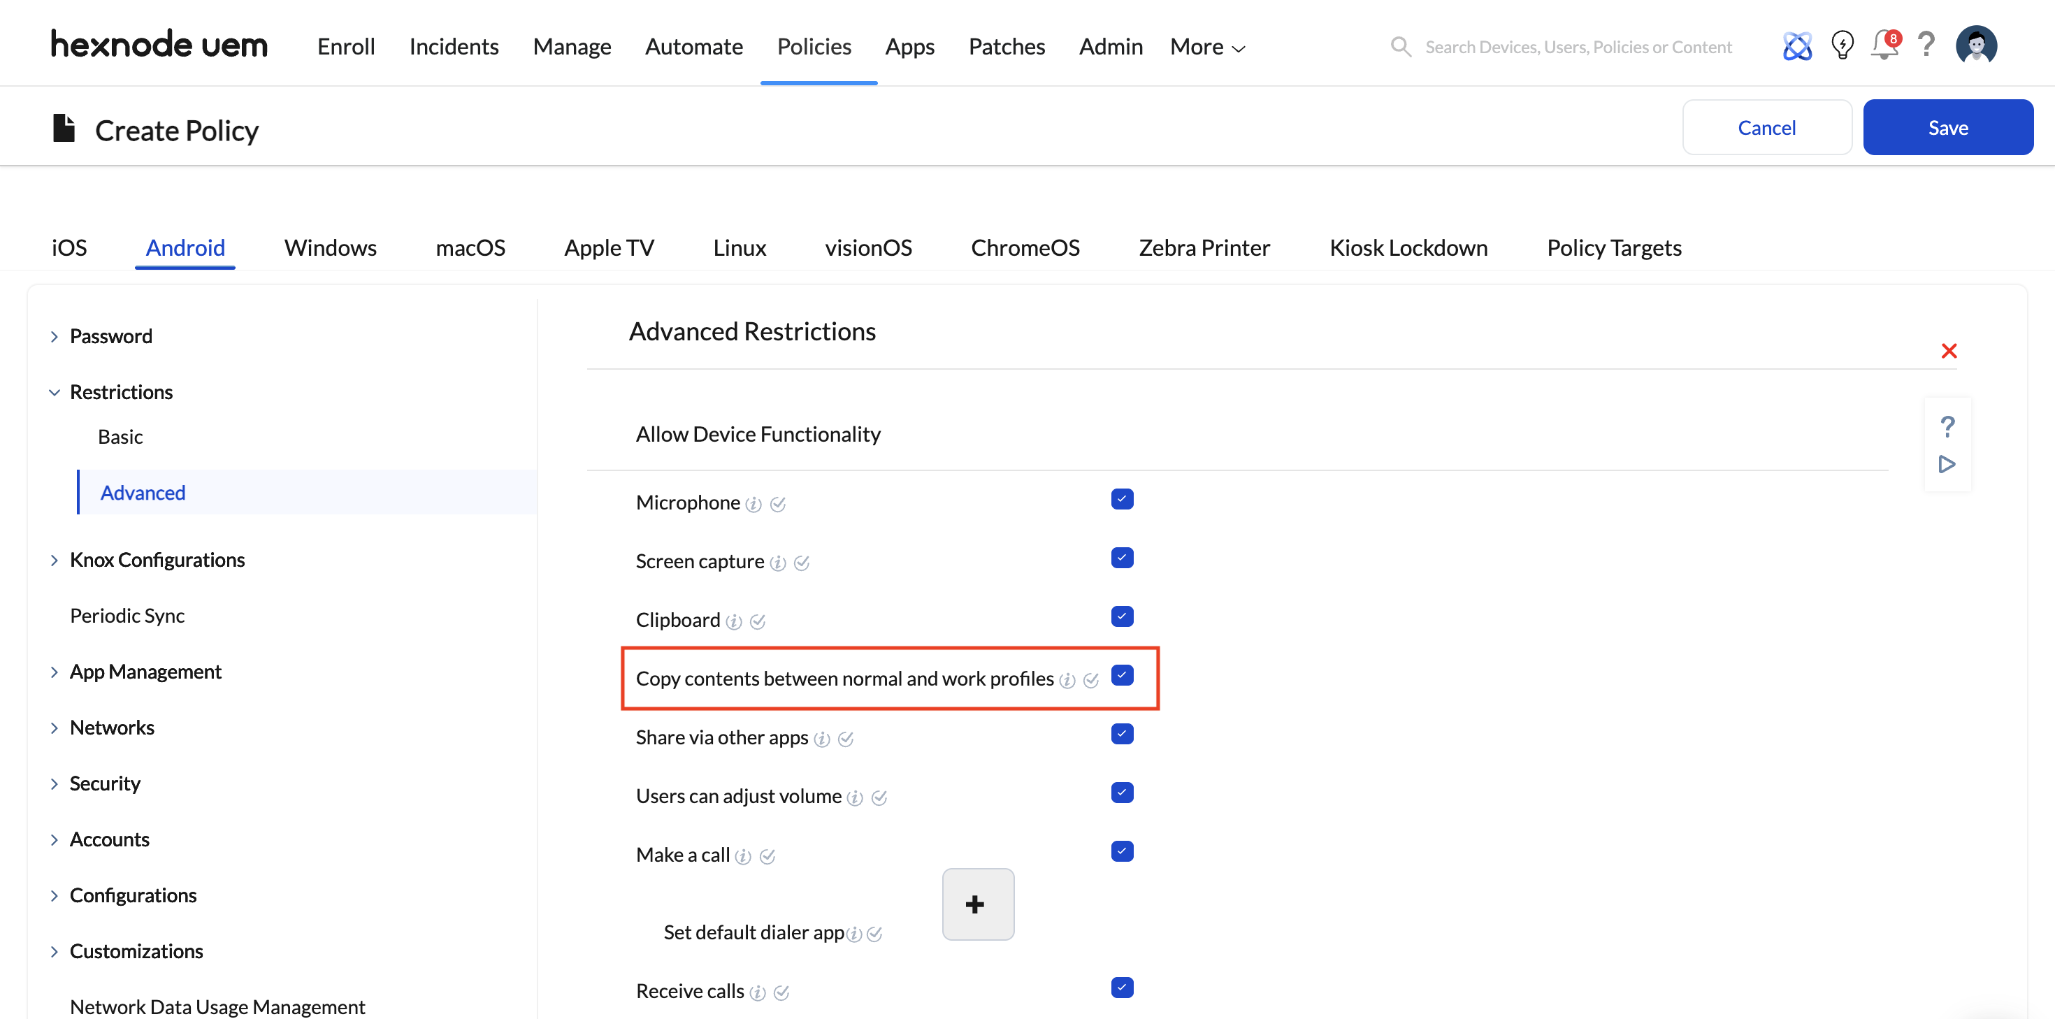
Task: Click the play video icon on side panel
Action: pos(1947,464)
